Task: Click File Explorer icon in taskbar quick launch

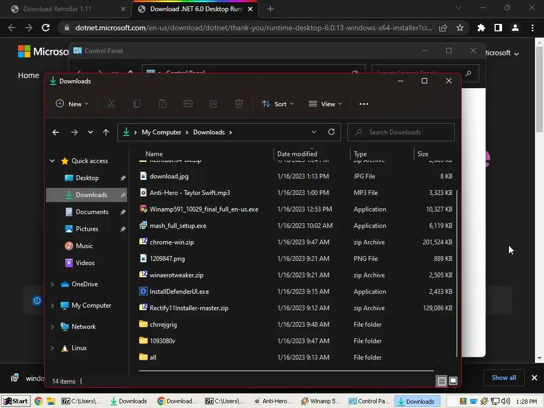Action: point(51,401)
